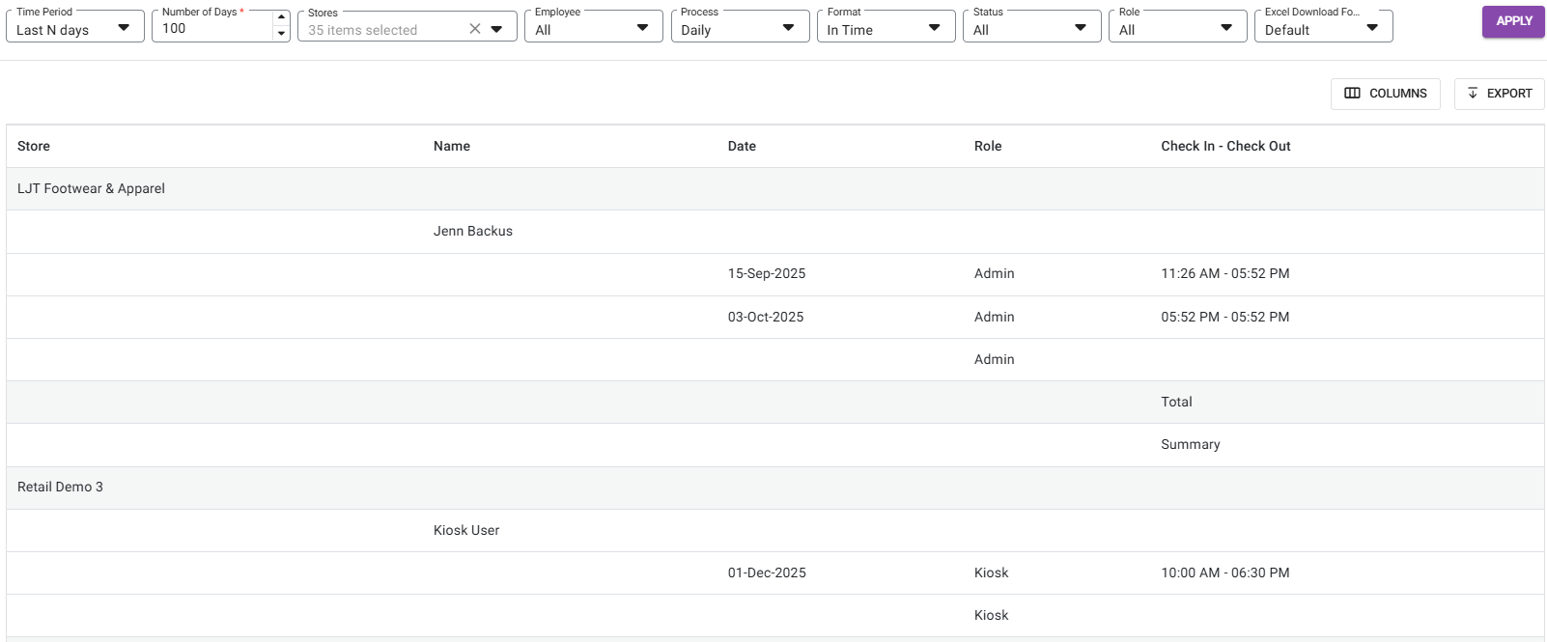Click the Check In - Check Out header
The image size is (1547, 642).
coord(1225,146)
